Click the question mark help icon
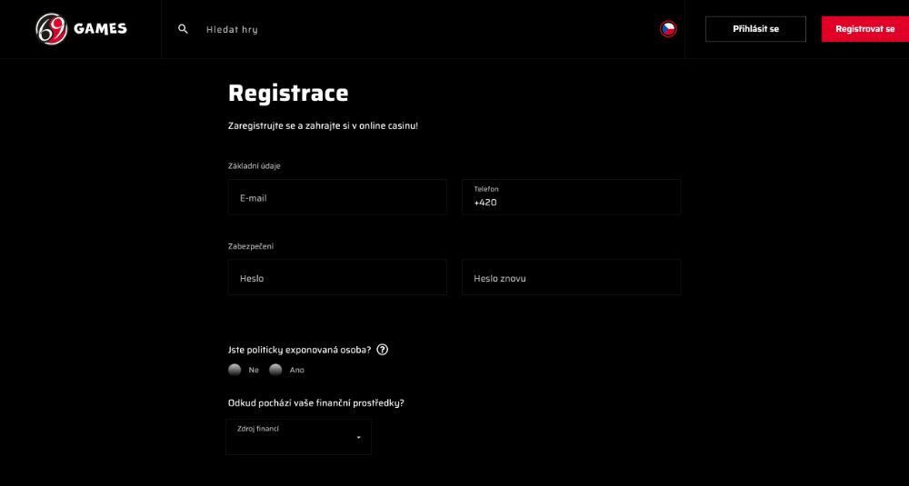Viewport: 909px width, 486px height. point(383,349)
